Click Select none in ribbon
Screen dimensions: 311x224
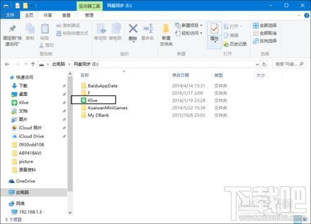click(x=265, y=33)
